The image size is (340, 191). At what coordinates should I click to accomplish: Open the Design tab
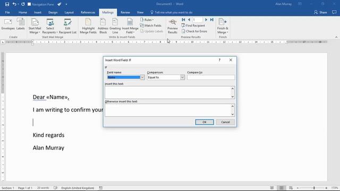click(x=53, y=12)
